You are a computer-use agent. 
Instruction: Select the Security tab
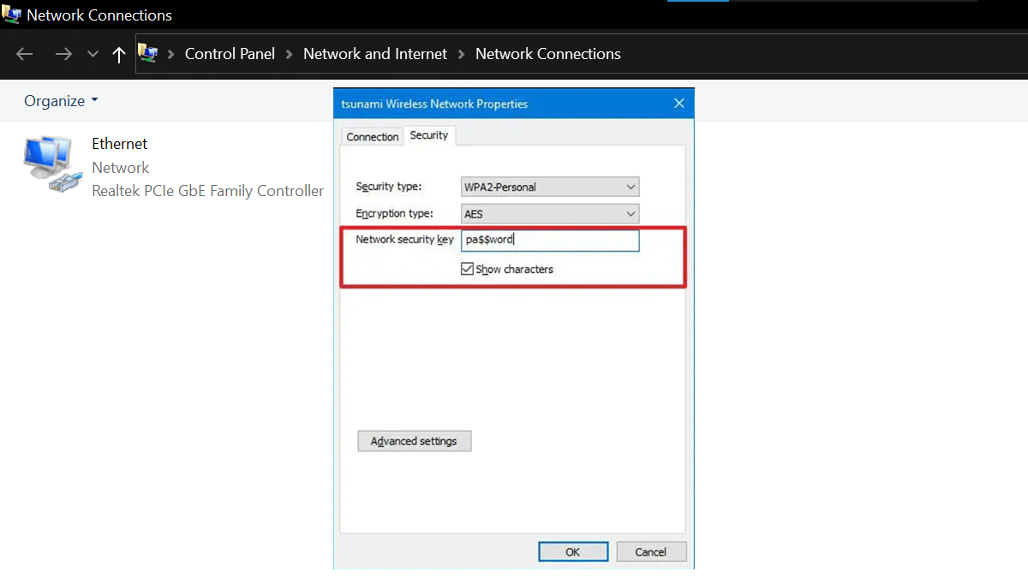pyautogui.click(x=429, y=135)
